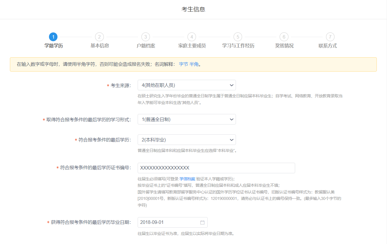The height and width of the screenshot is (244, 387).
Task: Go to the 奖惩情况 step label
Action: [x=284, y=46]
